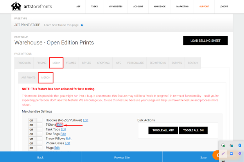Screen dimensions: 244x162
Task: Click Edit link next to T-Shirts
Action: coord(59,125)
